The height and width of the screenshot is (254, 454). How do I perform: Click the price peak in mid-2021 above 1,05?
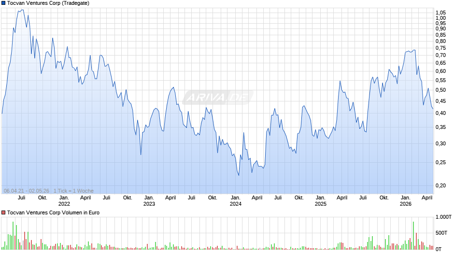click(22, 10)
